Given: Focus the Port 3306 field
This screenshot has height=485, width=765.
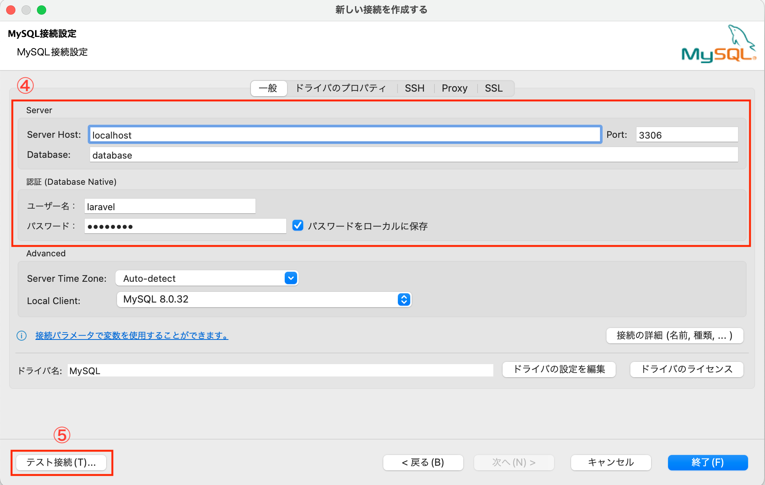Looking at the screenshot, I should point(686,135).
